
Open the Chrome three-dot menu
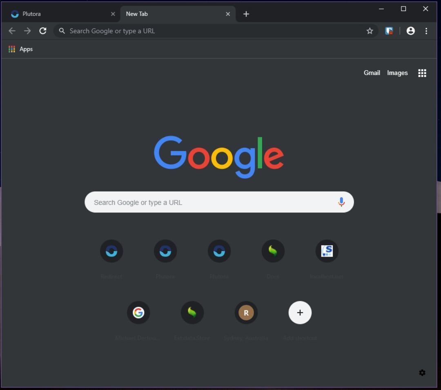426,31
